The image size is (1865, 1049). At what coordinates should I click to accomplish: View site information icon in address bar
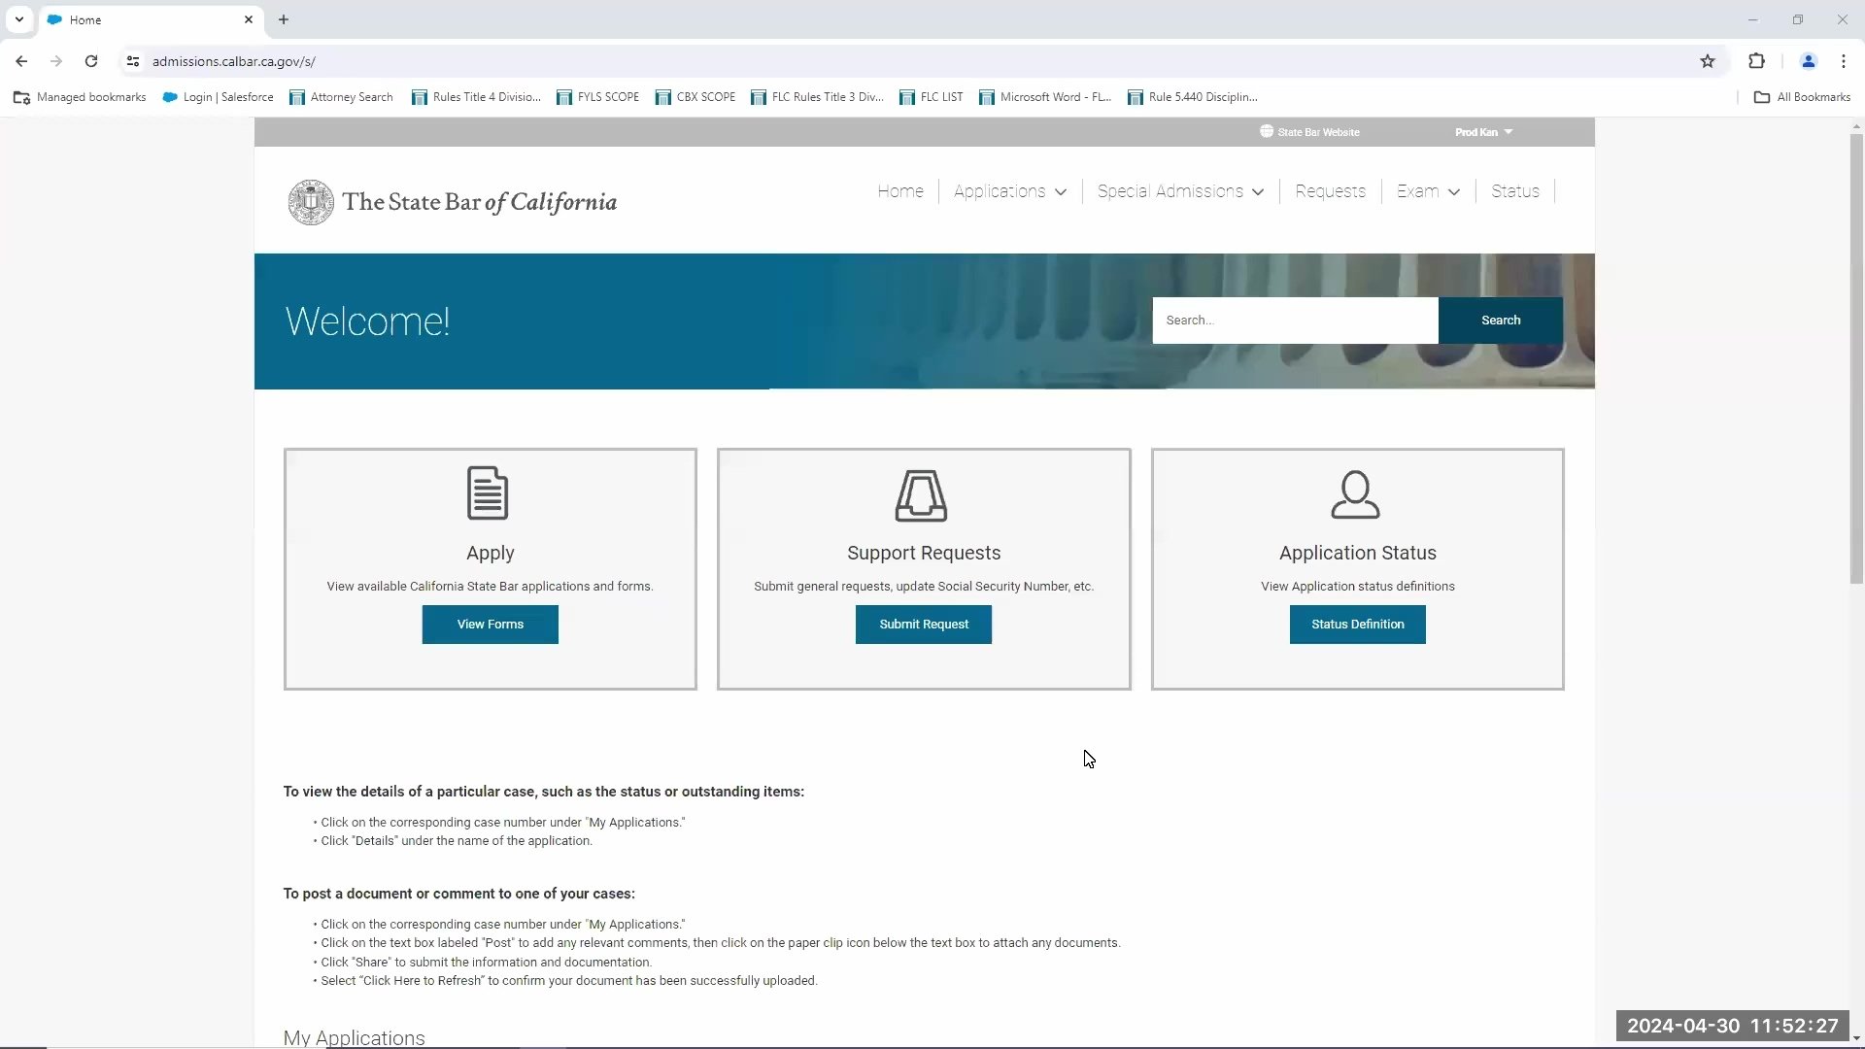(133, 61)
